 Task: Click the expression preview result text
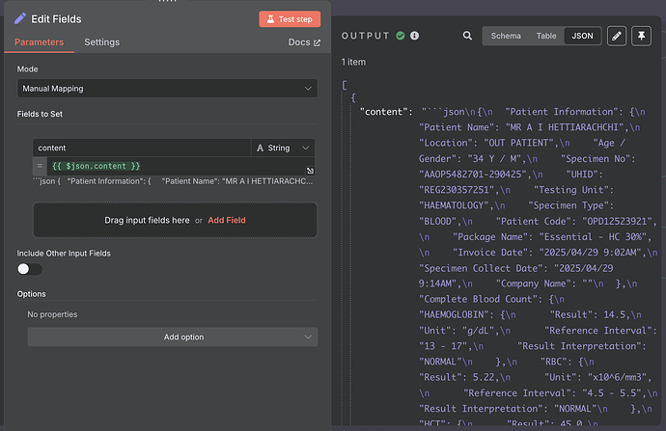(173, 181)
